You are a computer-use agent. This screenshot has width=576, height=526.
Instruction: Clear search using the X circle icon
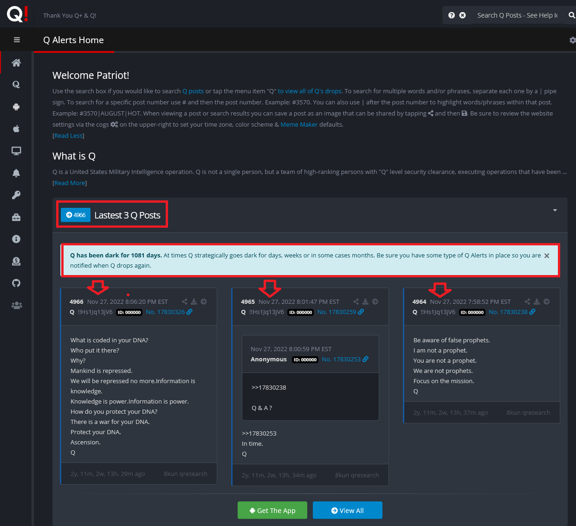[462, 15]
